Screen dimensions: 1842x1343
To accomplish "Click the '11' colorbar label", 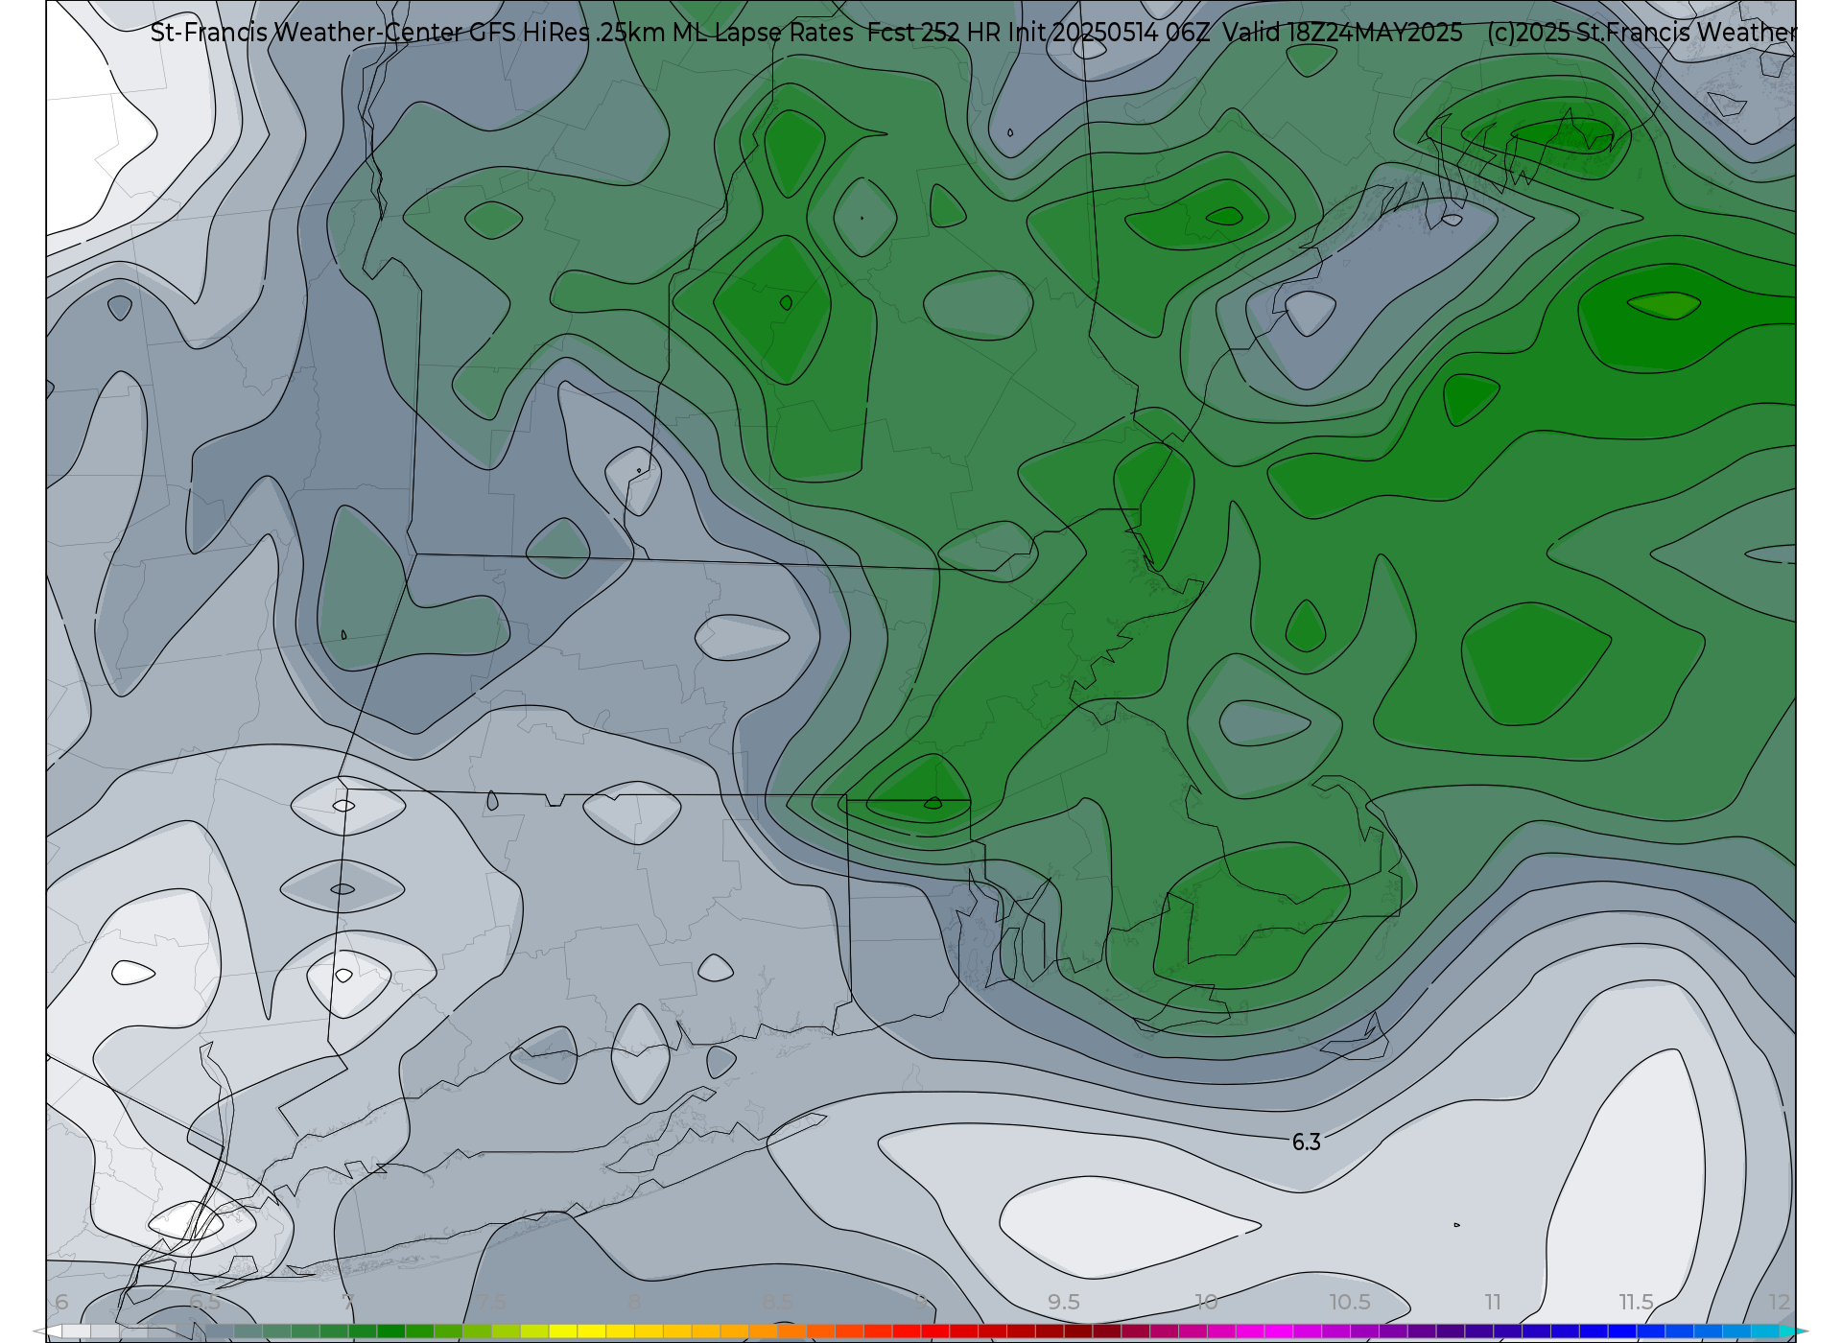I will point(1493,1302).
